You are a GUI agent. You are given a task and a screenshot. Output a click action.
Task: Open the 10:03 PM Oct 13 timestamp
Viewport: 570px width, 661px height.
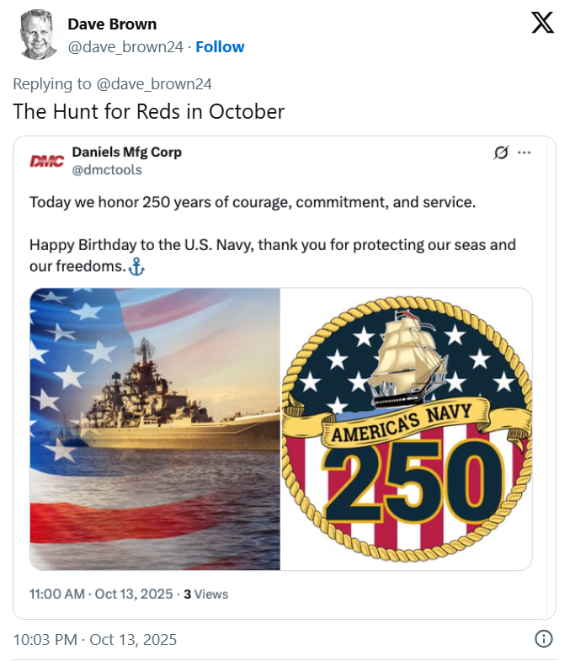95,640
